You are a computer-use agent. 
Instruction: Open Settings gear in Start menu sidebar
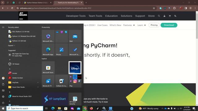(x=3, y=97)
